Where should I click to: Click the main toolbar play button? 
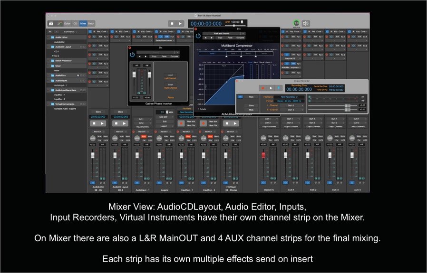pyautogui.click(x=180, y=23)
